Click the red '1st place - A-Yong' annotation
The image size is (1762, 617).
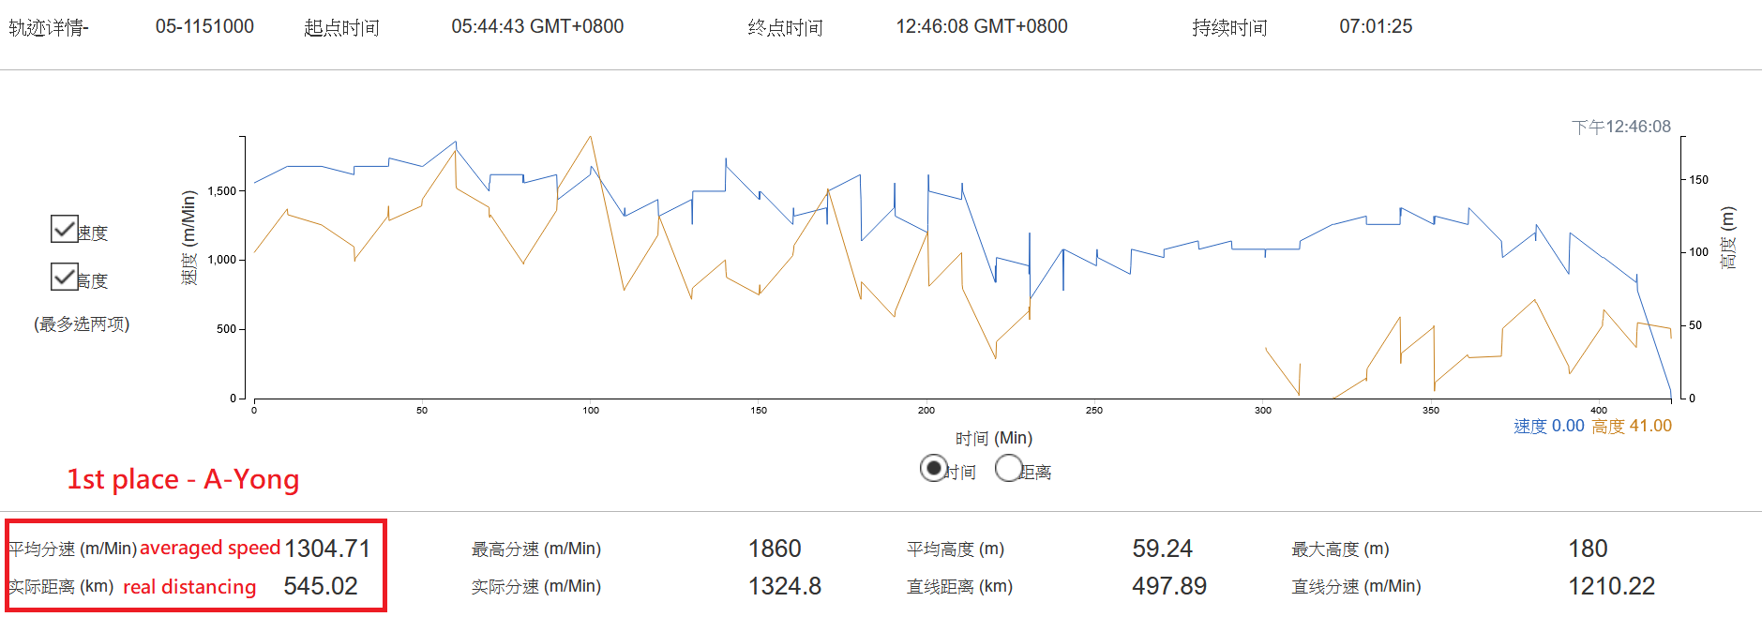(x=183, y=479)
